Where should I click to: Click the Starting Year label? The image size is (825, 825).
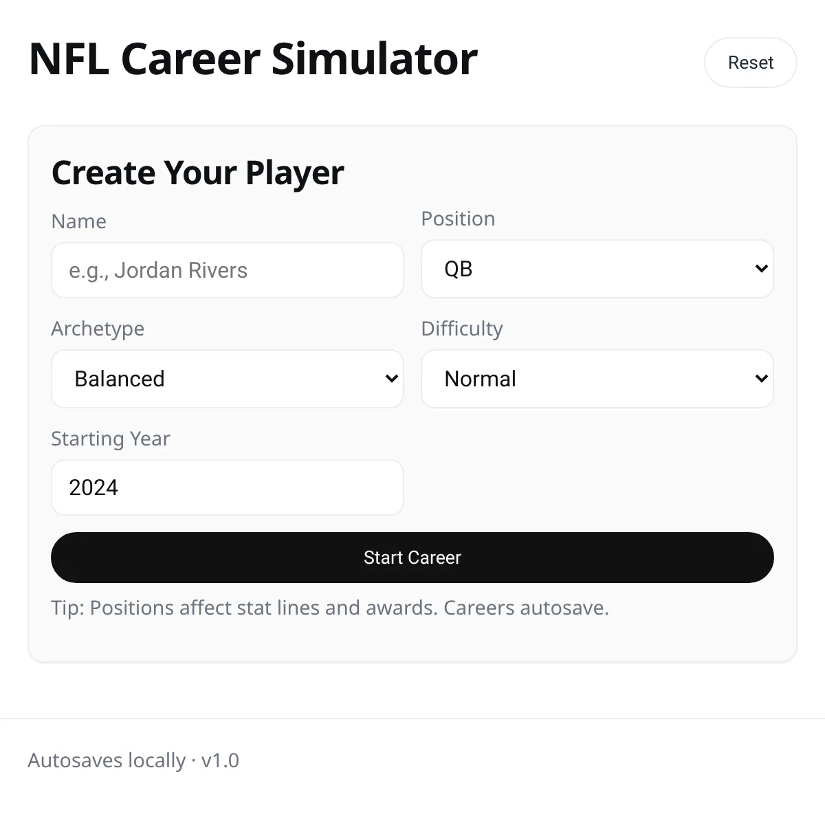111,439
